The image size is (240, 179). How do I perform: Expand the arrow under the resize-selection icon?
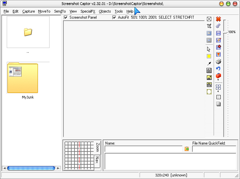218,91
